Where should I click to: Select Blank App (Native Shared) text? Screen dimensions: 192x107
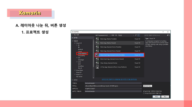coord(108,43)
